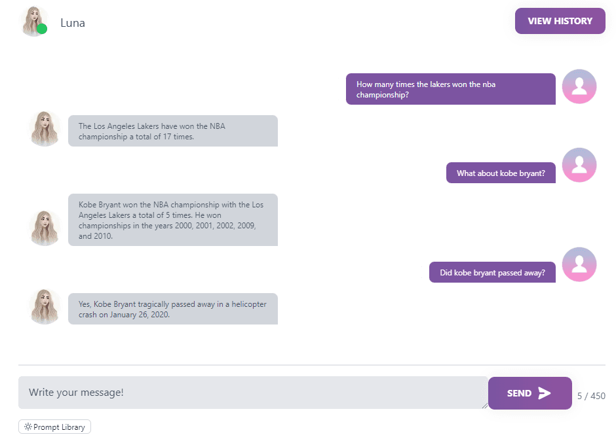616x439 pixels.
Task: Click the user avatar next to "What about kobe bryant?"
Action: tap(579, 165)
